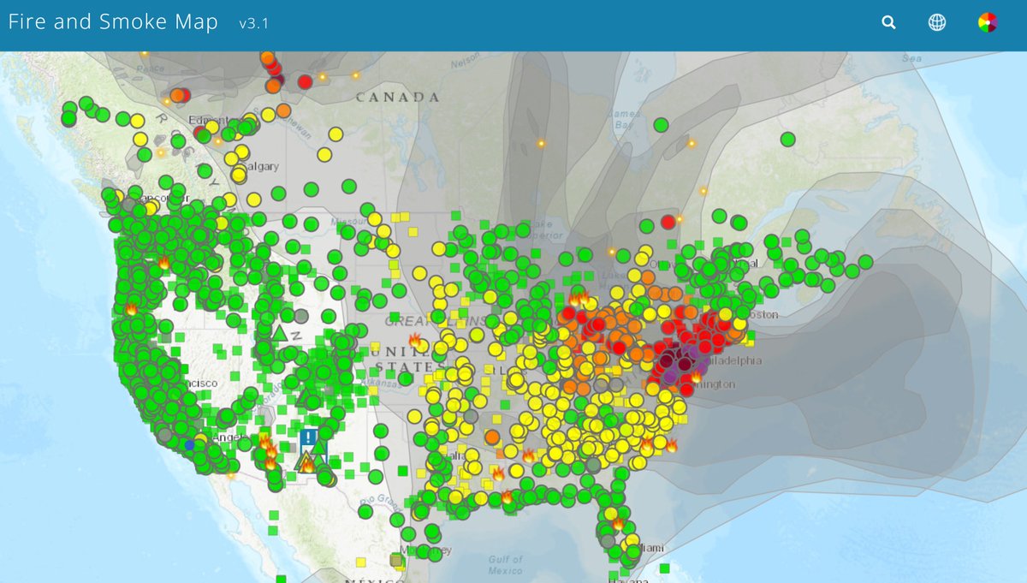Select the red monitor circle near Boston
This screenshot has width=1027, height=583.
[724, 324]
